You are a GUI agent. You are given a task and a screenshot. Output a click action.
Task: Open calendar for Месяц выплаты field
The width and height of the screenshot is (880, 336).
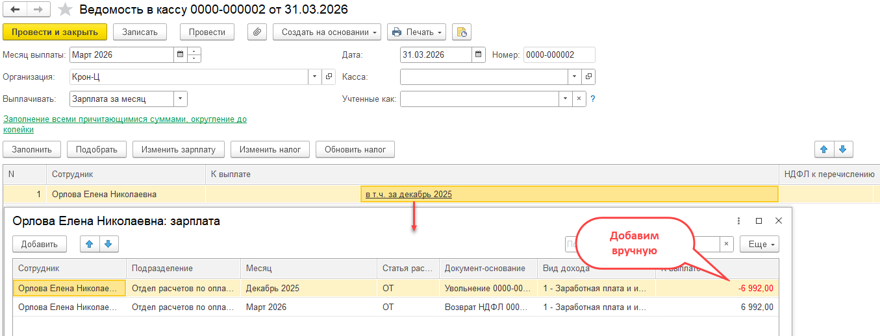tap(179, 55)
